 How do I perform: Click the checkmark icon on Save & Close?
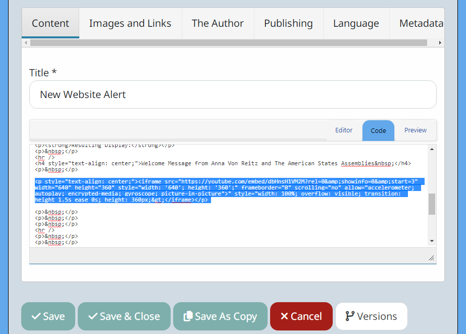[93, 316]
